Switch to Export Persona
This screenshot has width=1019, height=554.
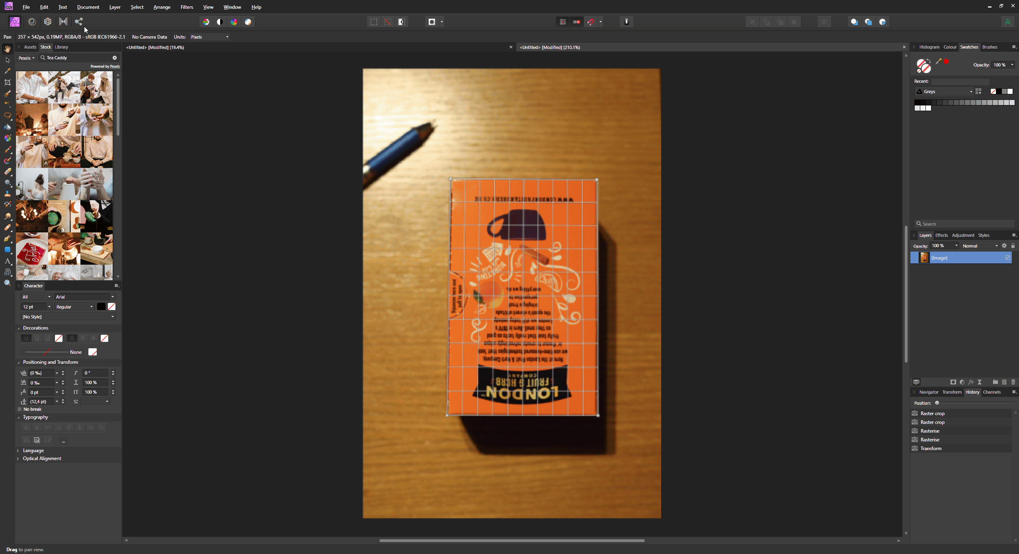pos(79,21)
